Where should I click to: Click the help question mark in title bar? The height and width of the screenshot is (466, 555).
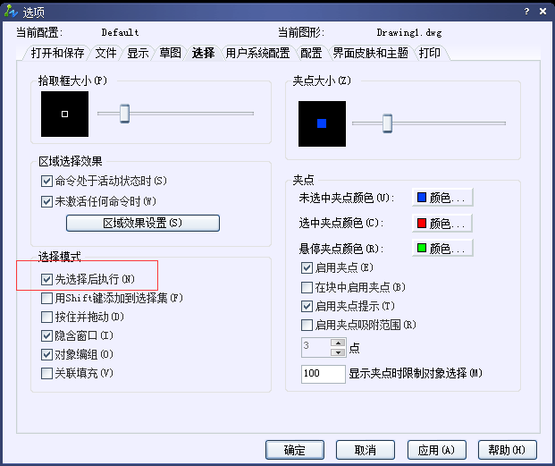coord(526,12)
